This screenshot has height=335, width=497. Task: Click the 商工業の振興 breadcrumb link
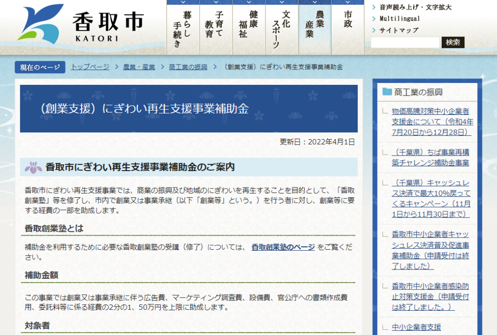click(188, 67)
